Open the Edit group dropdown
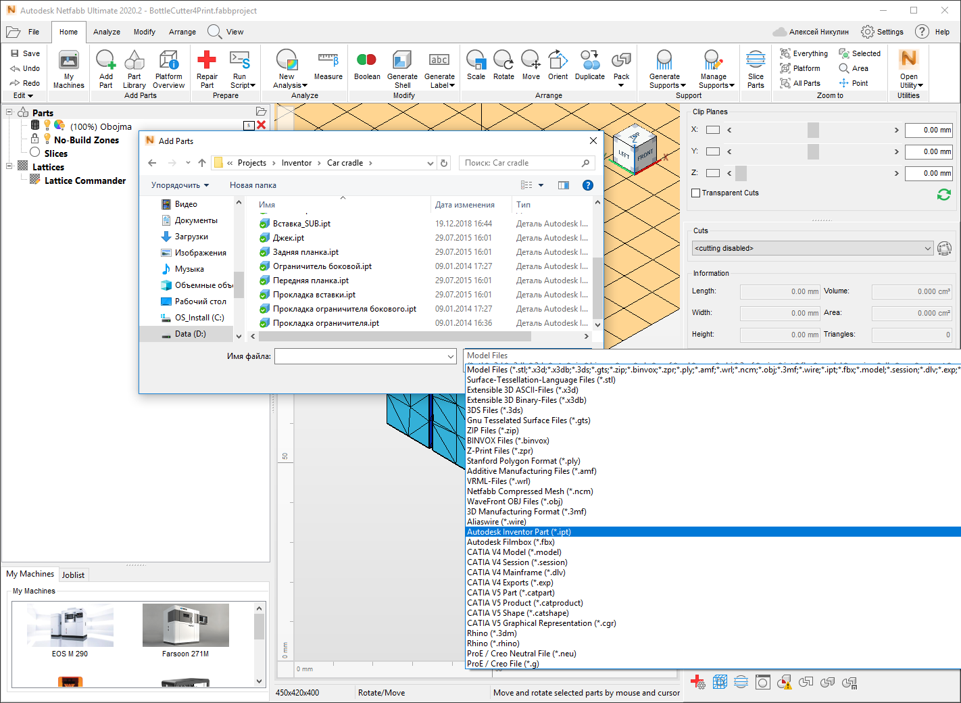Screen dimensions: 961x703 tap(23, 95)
